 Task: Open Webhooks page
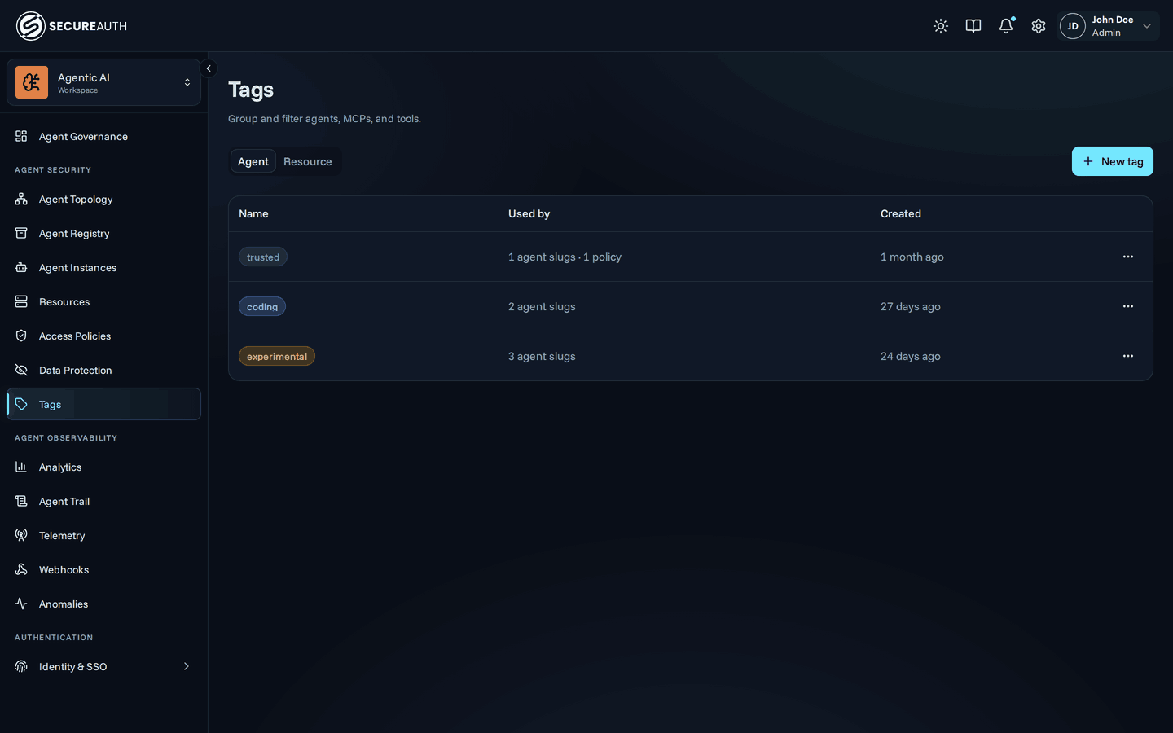point(103,569)
